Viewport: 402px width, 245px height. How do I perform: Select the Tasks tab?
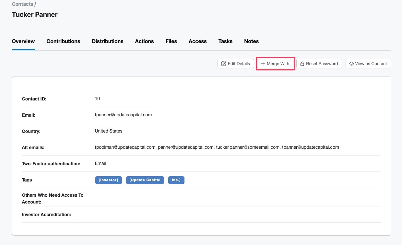pyautogui.click(x=225, y=41)
